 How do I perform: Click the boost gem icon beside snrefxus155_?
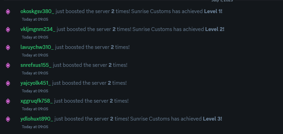8,65
